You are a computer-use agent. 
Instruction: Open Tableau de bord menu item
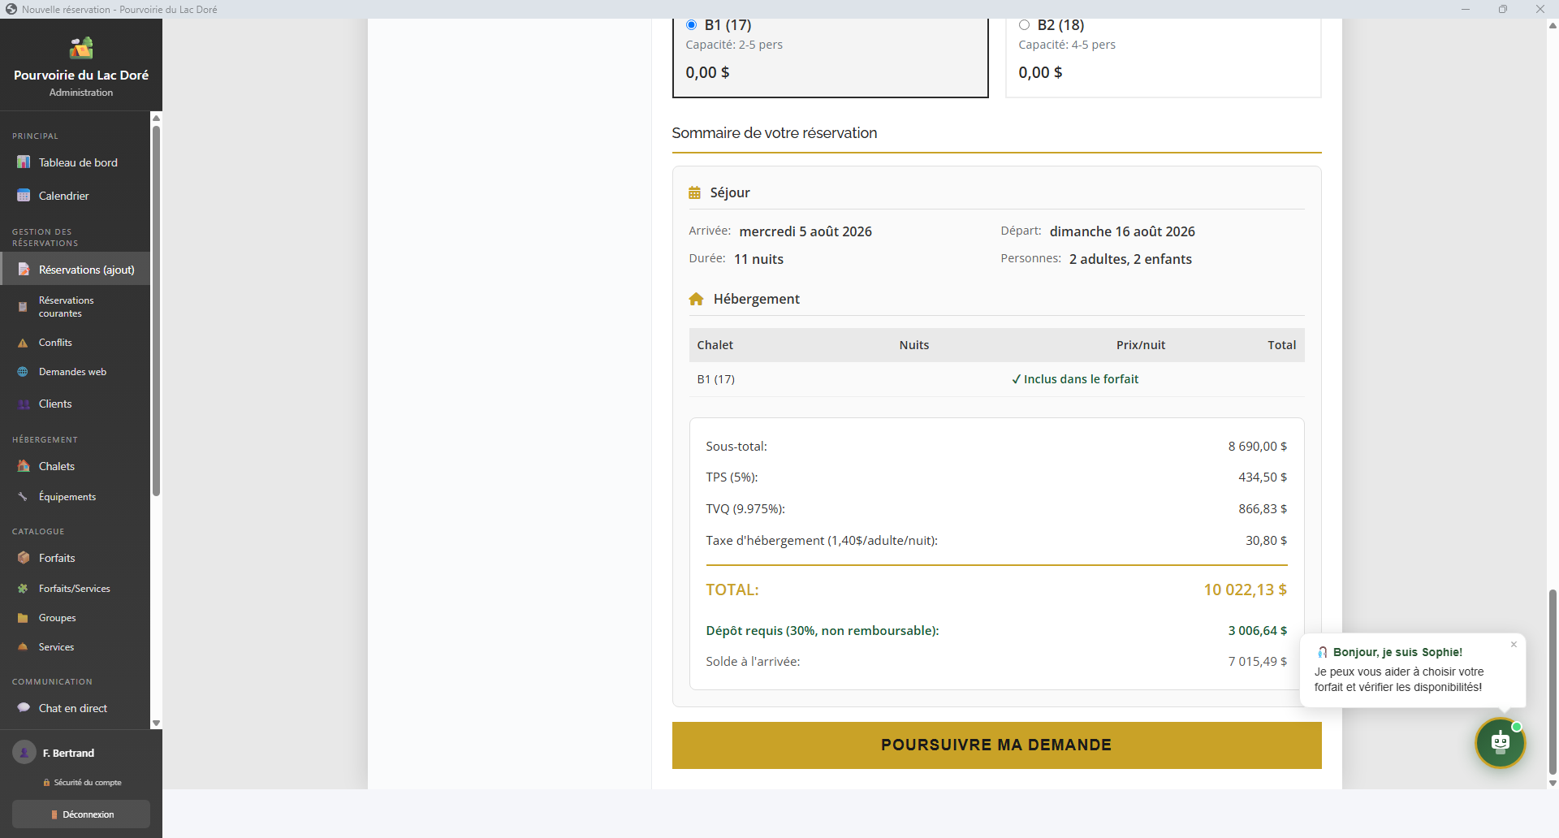click(75, 162)
